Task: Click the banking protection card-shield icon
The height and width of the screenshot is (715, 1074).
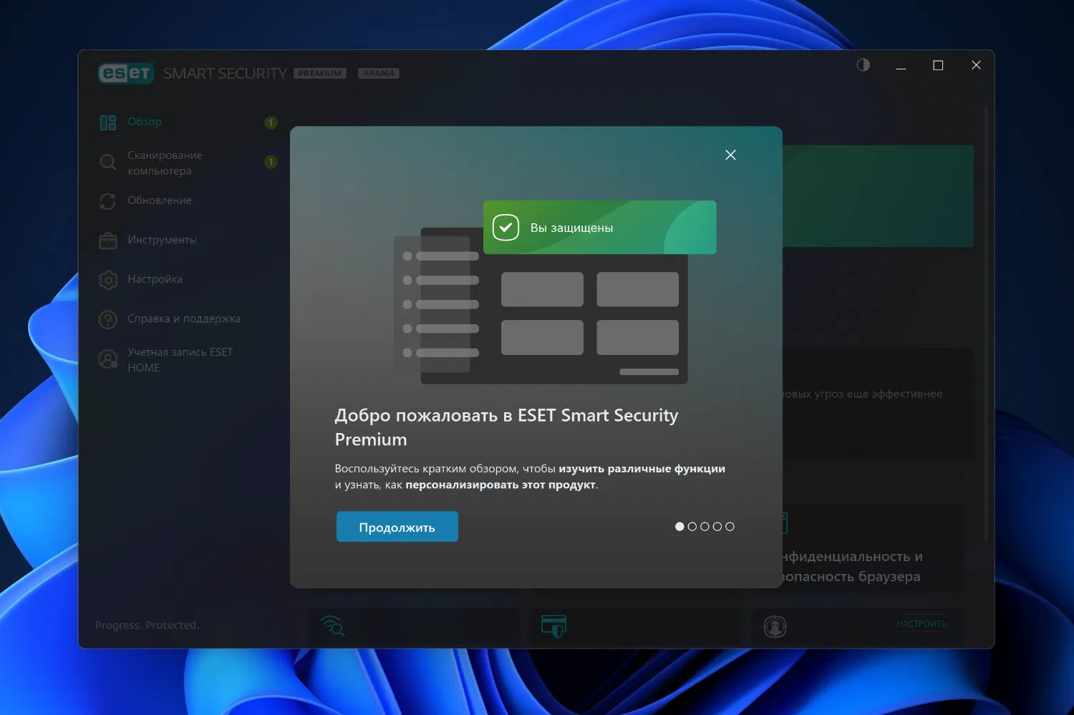Action: 554,626
